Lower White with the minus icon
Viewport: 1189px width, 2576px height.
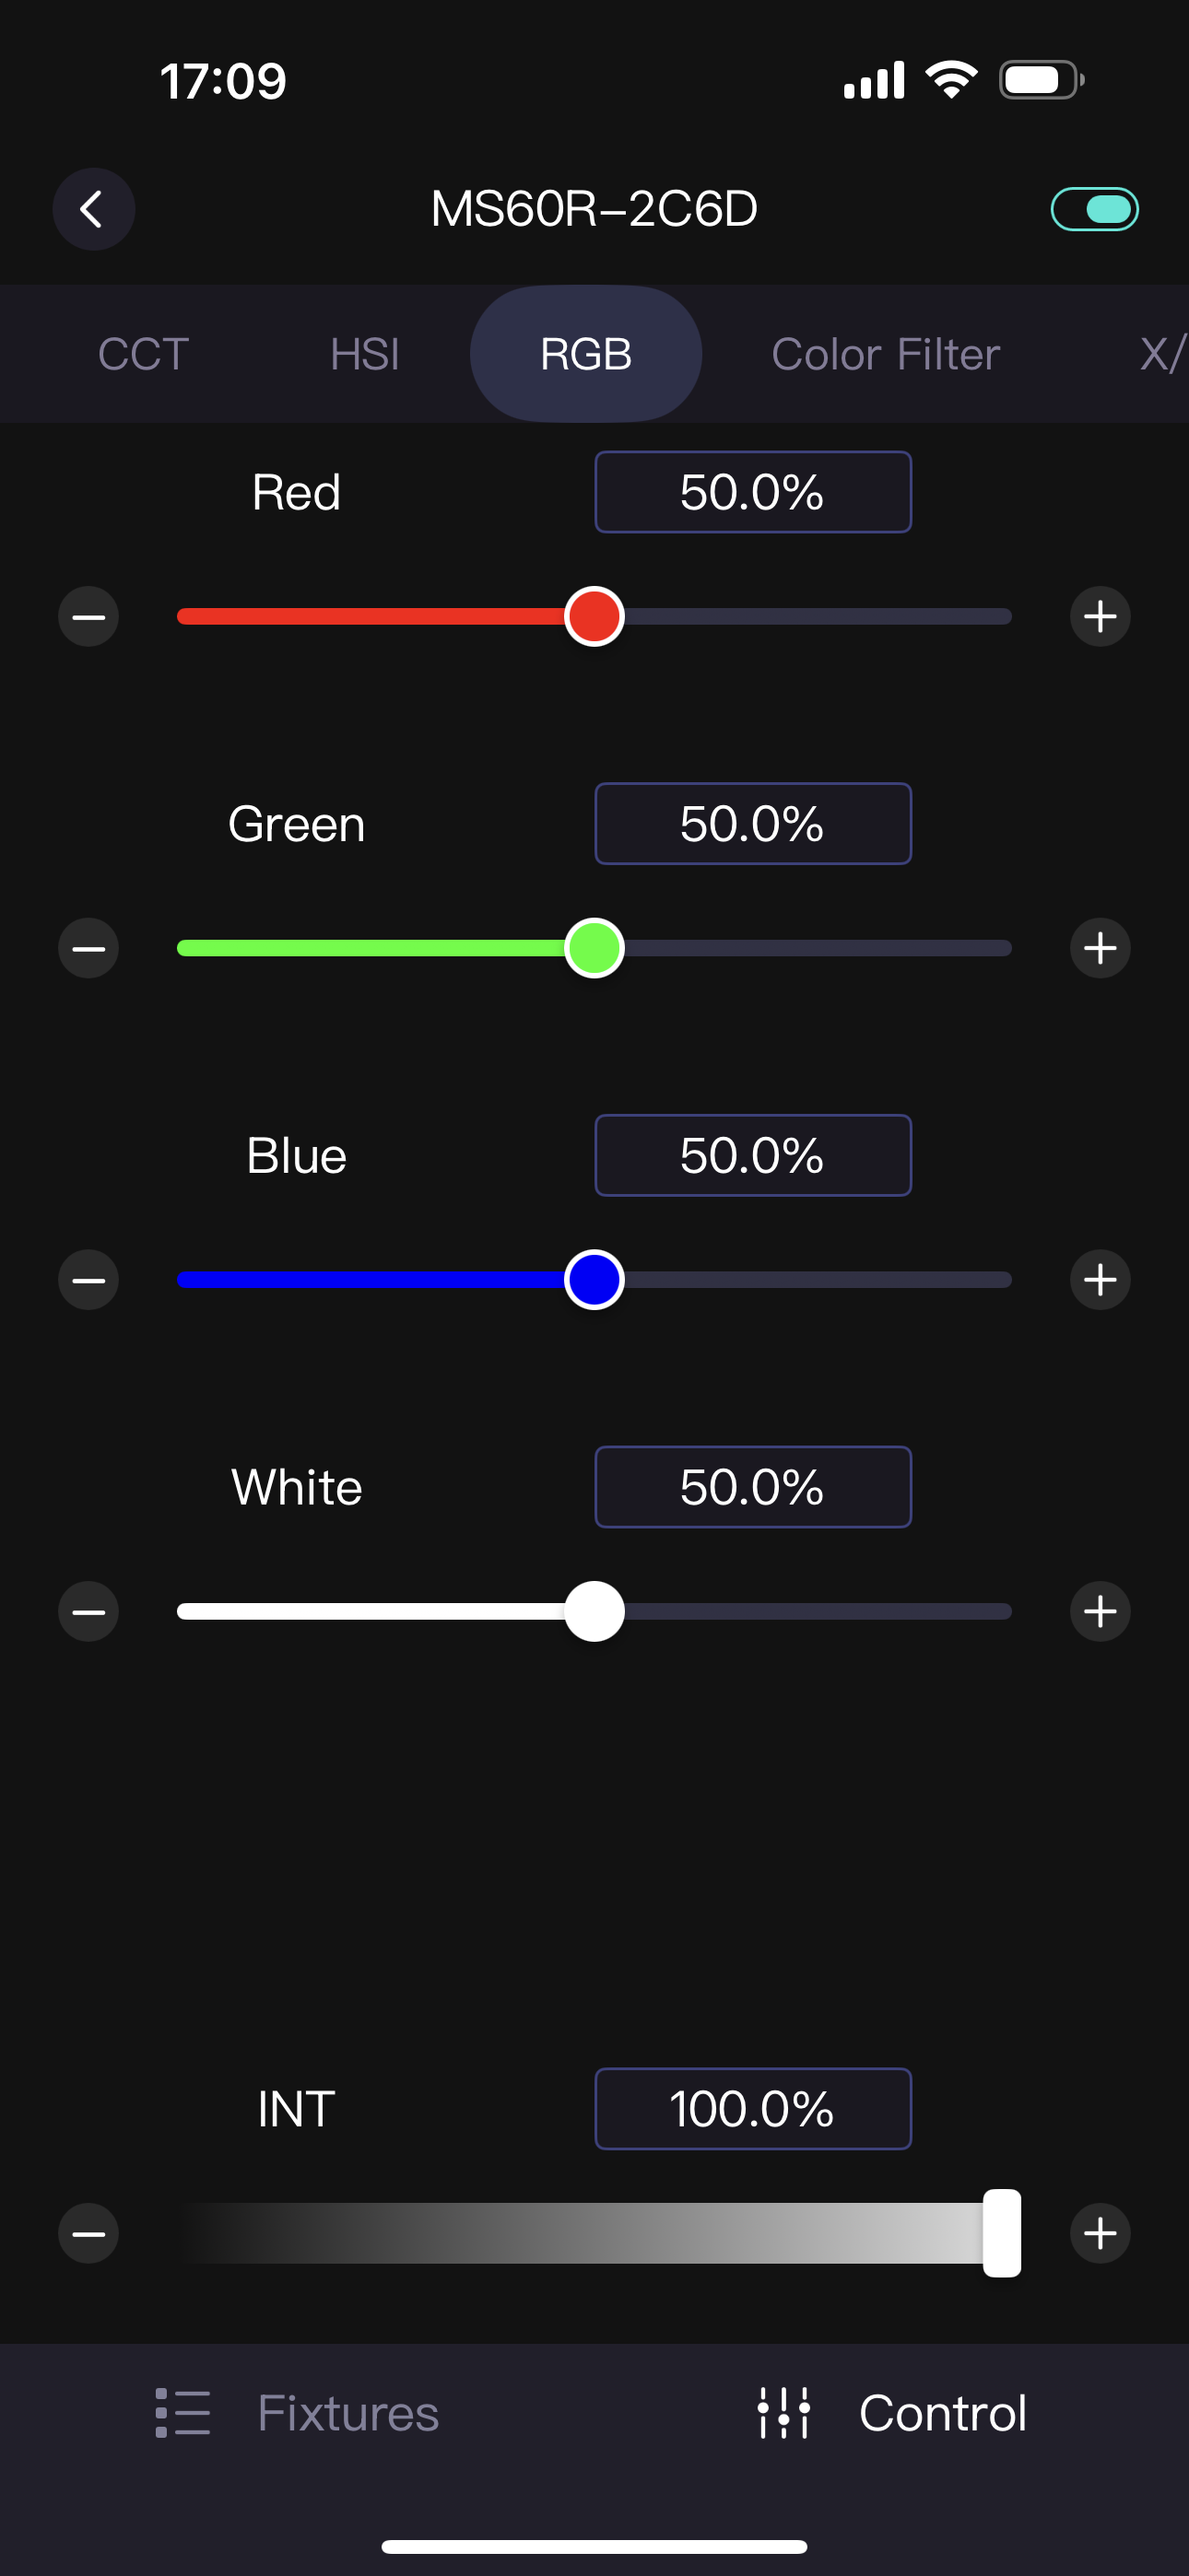88,1611
